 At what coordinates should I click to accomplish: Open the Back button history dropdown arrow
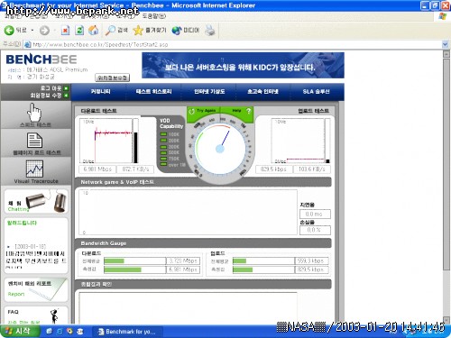pos(32,31)
